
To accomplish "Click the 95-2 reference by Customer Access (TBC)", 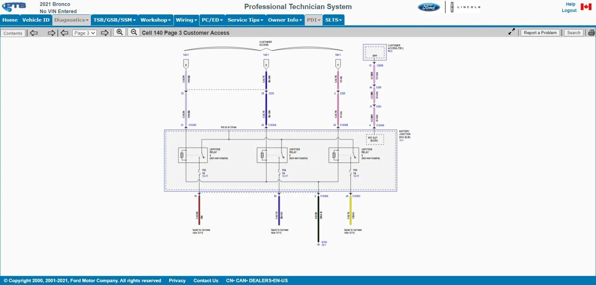I will [390, 51].
